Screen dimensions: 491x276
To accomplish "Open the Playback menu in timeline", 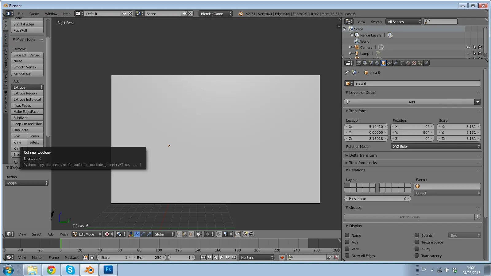I will click(72, 258).
